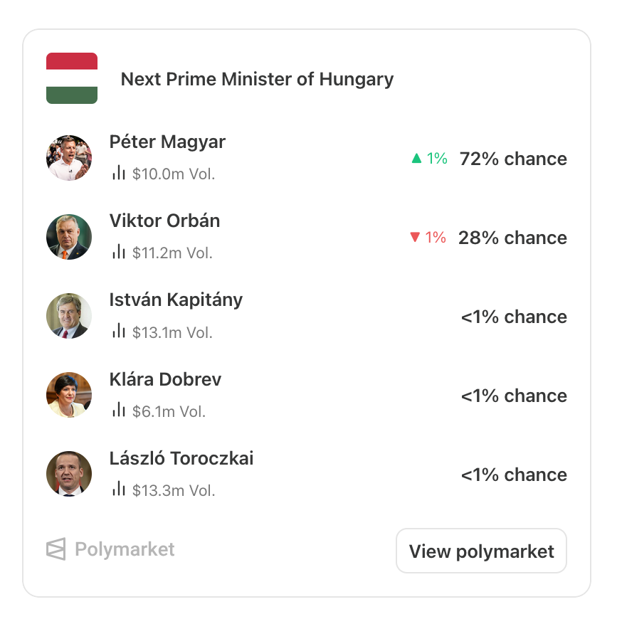Select the Viktor Orbán candidate name
The height and width of the screenshot is (619, 622).
(x=164, y=221)
